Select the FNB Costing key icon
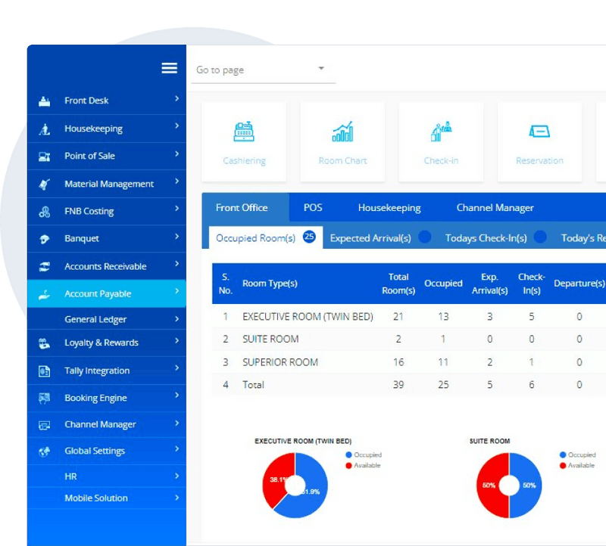This screenshot has height=546, width=606. [45, 211]
